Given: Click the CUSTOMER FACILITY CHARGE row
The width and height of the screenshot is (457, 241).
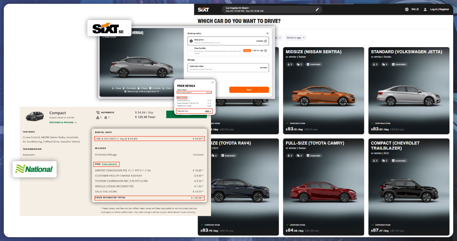Looking at the screenshot, I should [x=150, y=176].
